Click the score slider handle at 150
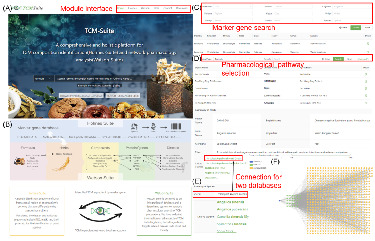This screenshot has width=375, height=241. click(x=292, y=155)
